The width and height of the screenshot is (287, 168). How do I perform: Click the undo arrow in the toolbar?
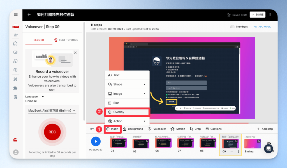(x=92, y=129)
